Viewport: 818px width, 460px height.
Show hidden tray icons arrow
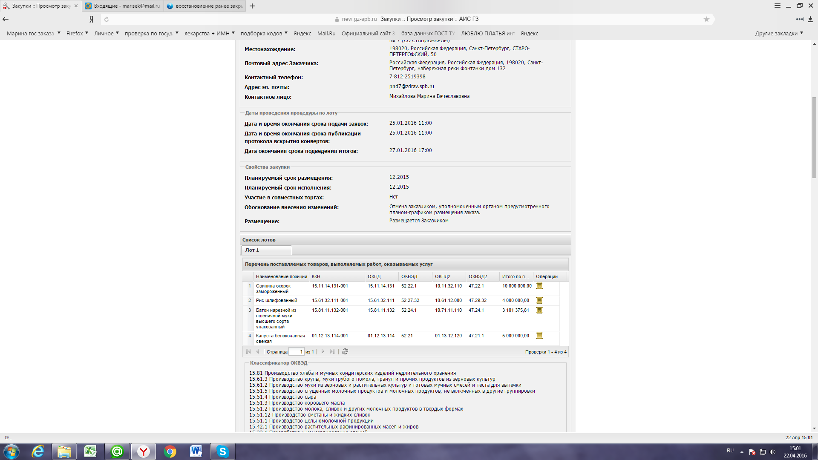[742, 452]
